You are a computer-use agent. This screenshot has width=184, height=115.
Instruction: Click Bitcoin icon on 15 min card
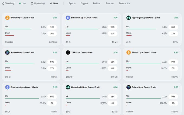129,52
